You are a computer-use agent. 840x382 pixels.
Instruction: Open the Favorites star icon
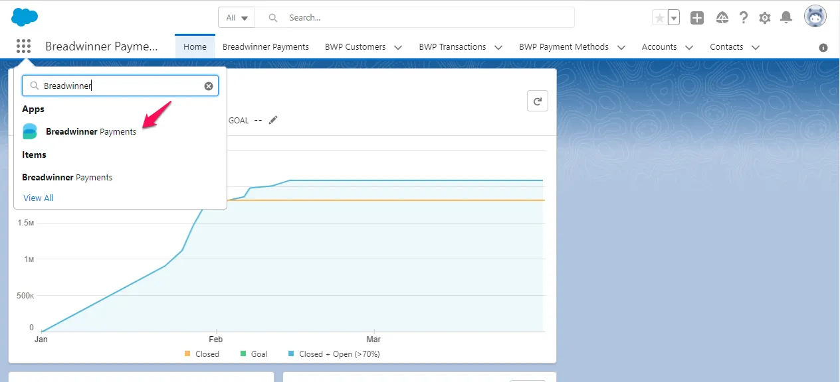coord(659,18)
